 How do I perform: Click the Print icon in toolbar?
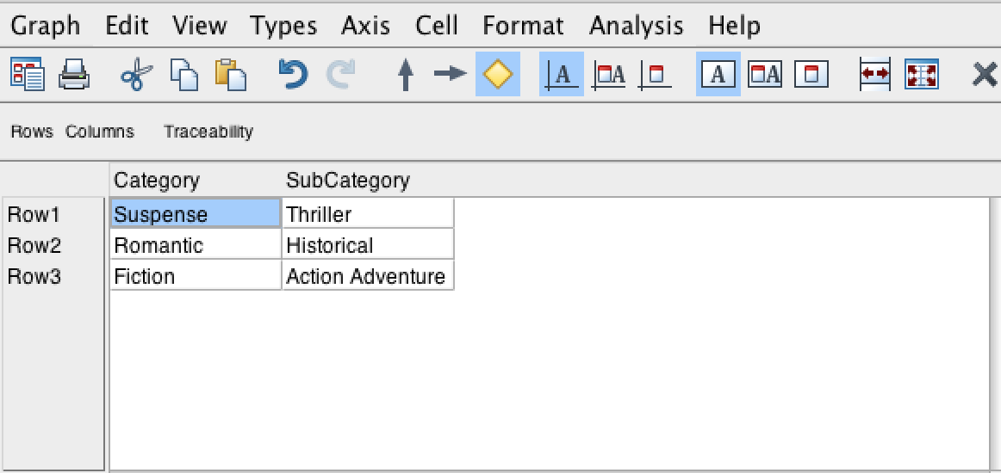click(74, 75)
